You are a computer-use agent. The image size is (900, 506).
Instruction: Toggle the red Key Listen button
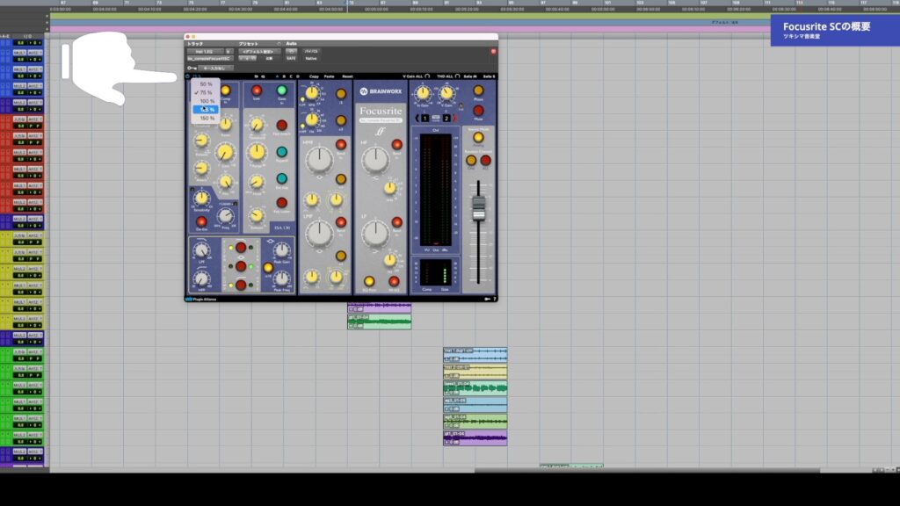click(282, 203)
